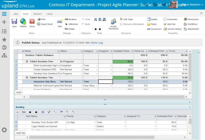Open Status dropdown for Interactive Help Menu
The image size is (205, 140).
[81, 82]
